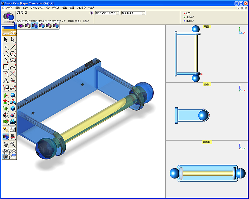Activate the Text tool

[x=6, y=81]
